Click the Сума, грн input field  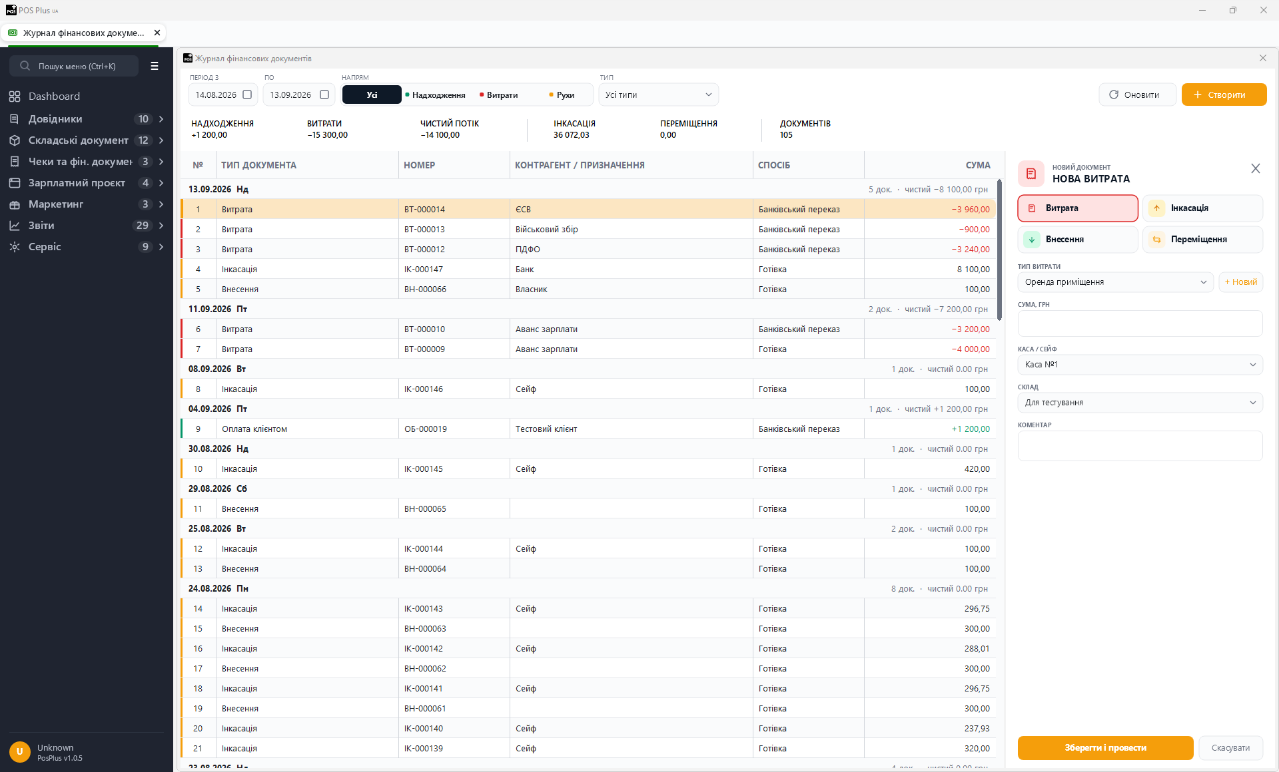1140,323
